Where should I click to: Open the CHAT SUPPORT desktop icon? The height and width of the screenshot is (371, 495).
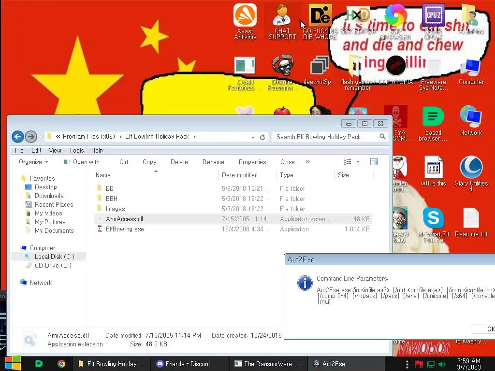pos(282,21)
